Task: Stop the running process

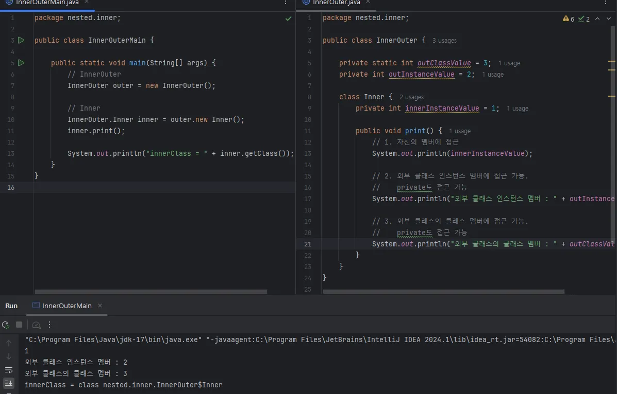Action: [19, 325]
